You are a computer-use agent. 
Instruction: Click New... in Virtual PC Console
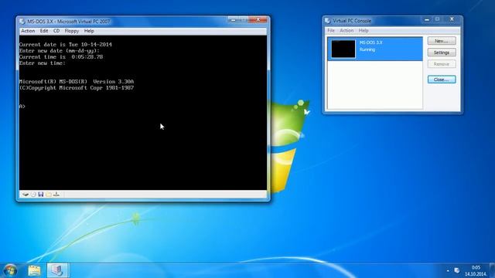point(442,41)
